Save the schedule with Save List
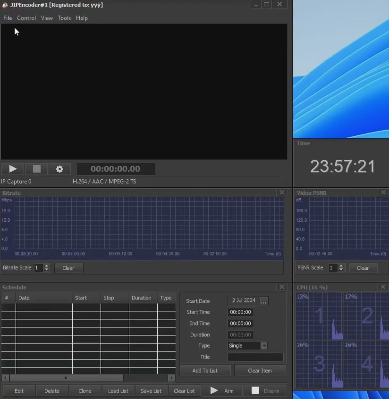 coord(151,391)
